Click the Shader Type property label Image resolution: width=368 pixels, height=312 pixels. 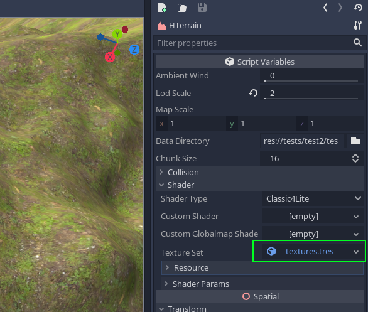(184, 199)
